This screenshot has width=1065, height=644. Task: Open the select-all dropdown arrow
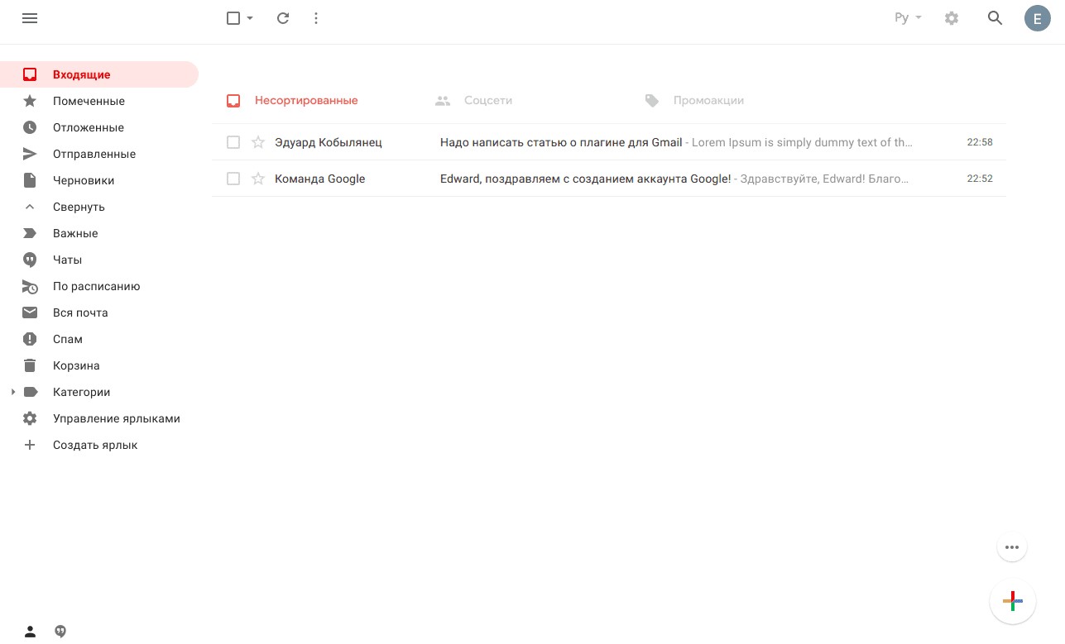coord(250,18)
